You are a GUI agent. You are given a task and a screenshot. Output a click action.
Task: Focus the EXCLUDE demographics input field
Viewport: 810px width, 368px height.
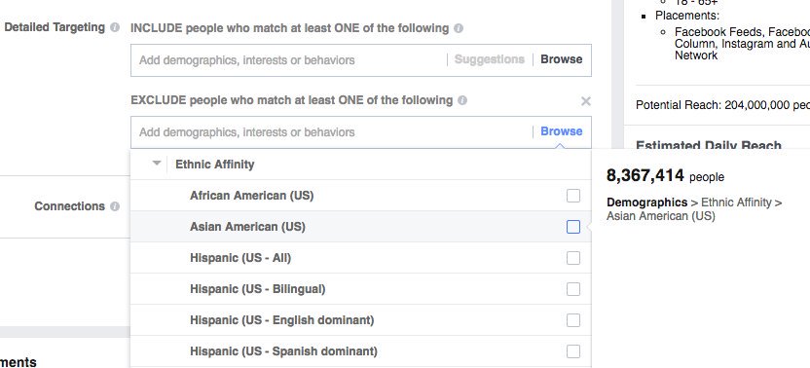click(331, 132)
